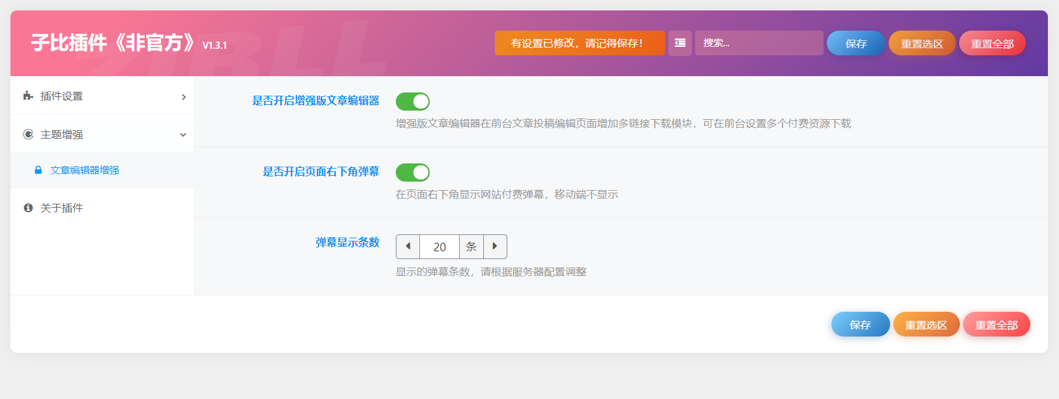Click the 有设置已修改，请记得保存 notice

point(580,43)
